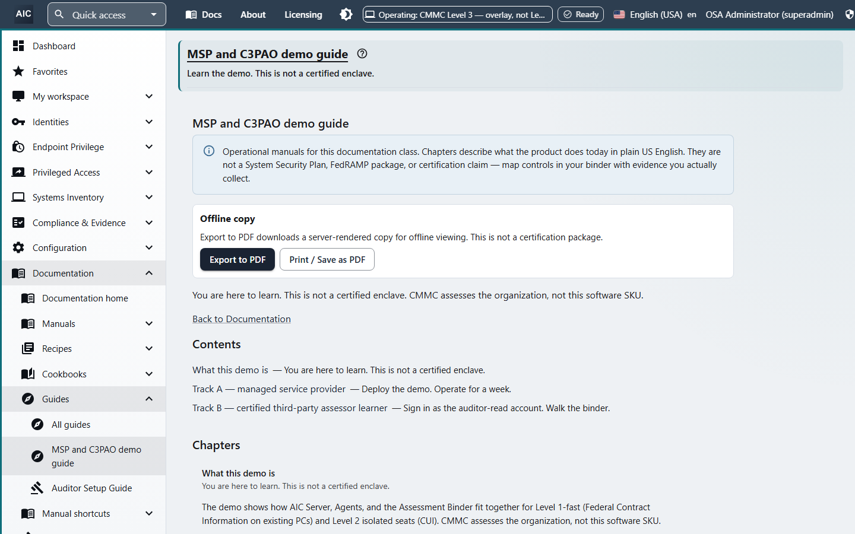Click the Export to PDF button
Screen dimensions: 855x534
pyautogui.click(x=237, y=259)
